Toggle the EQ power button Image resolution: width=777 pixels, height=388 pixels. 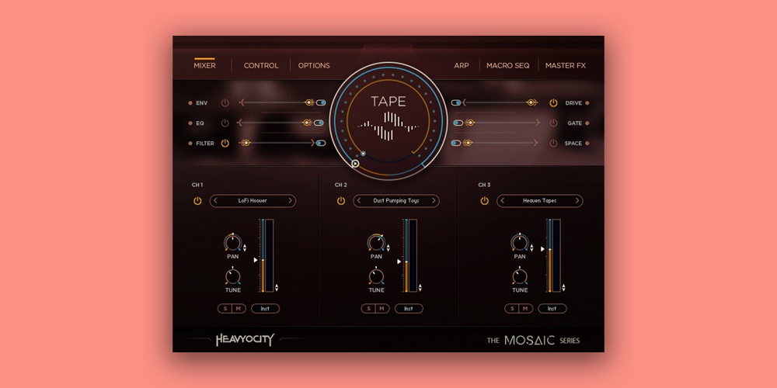coord(225,123)
